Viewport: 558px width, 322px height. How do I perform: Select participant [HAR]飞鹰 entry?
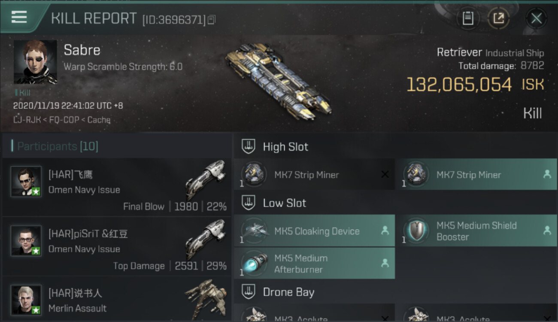(117, 187)
